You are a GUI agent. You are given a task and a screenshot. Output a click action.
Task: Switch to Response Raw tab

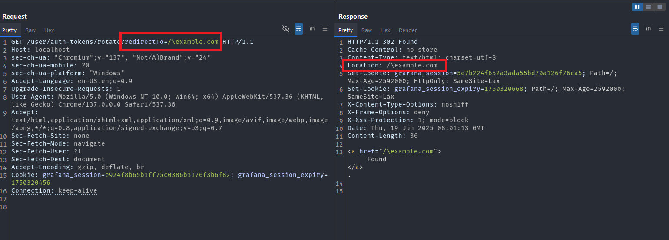367,30
